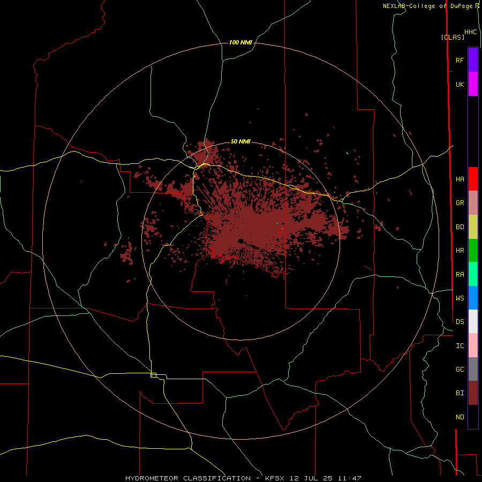The height and width of the screenshot is (482, 482).
Task: Click the HYDROMETEOR CLASSIFICATION title text
Action: [x=188, y=478]
